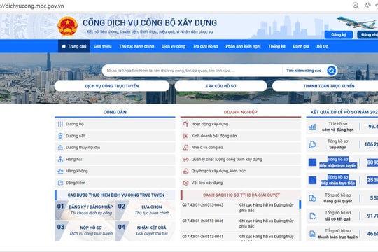Screen dimensions: 378x252
Task: Open the Vật liệu xây dựng category link
Action: click(241, 183)
